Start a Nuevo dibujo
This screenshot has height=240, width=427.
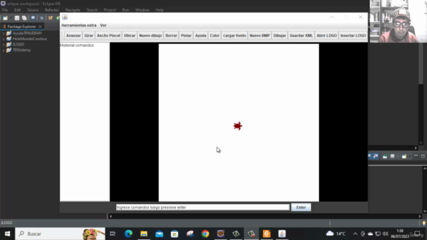[x=150, y=35]
